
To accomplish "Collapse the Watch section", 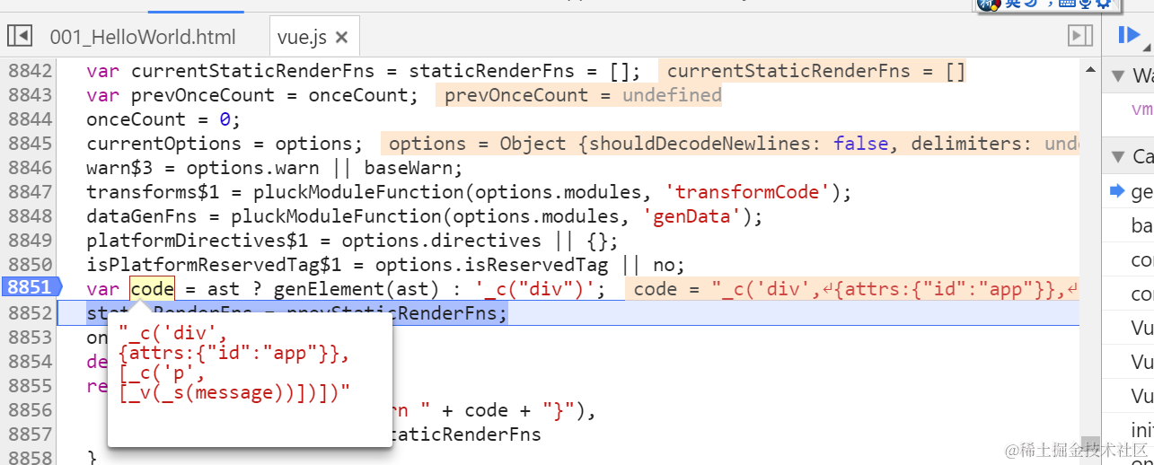I will click(x=1119, y=75).
